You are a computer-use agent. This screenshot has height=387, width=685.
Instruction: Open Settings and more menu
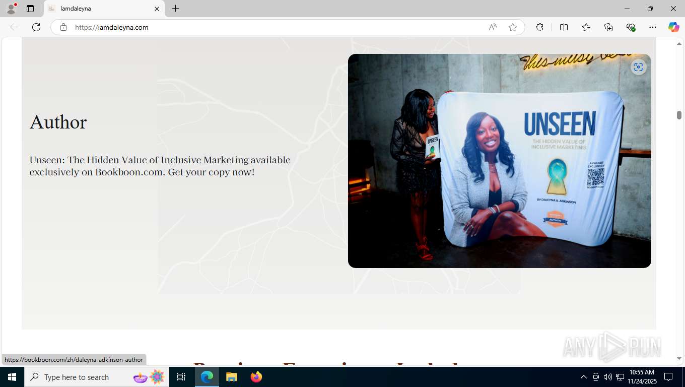pos(653,27)
